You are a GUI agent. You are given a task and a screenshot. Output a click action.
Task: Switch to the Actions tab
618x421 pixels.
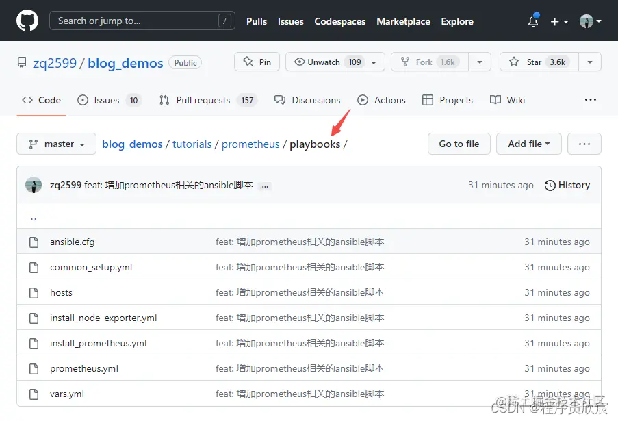(x=381, y=100)
